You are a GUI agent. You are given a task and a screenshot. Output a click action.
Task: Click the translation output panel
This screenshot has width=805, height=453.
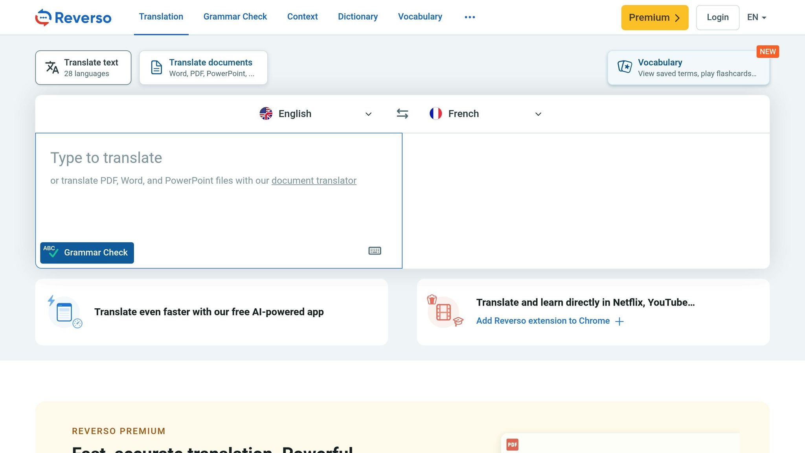[586, 201]
